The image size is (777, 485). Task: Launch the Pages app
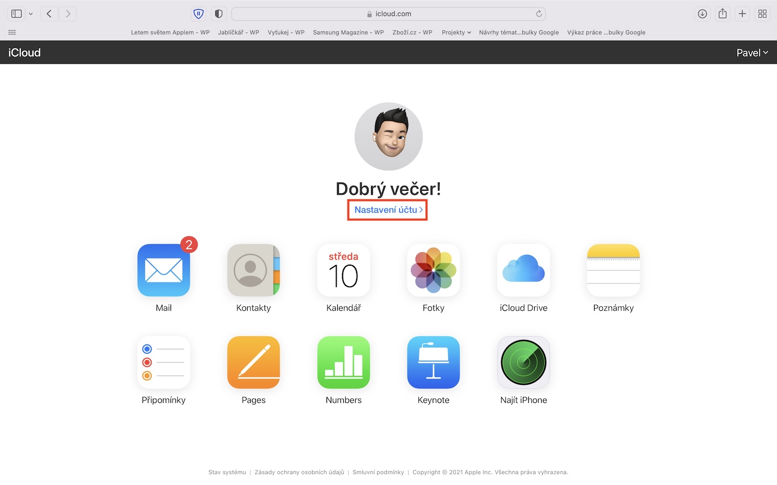[x=254, y=362]
